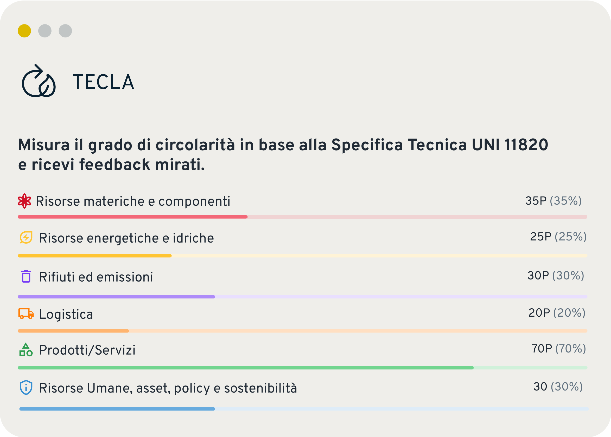Click the yellow window dot
The height and width of the screenshot is (437, 611).
[x=24, y=31]
